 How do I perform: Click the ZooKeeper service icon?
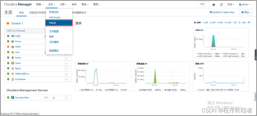click(13, 79)
